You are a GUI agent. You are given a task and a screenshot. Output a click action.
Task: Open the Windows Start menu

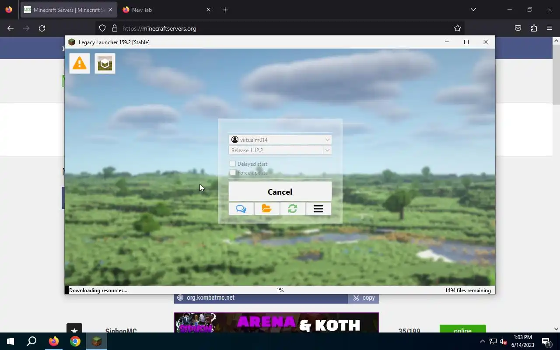click(10, 341)
